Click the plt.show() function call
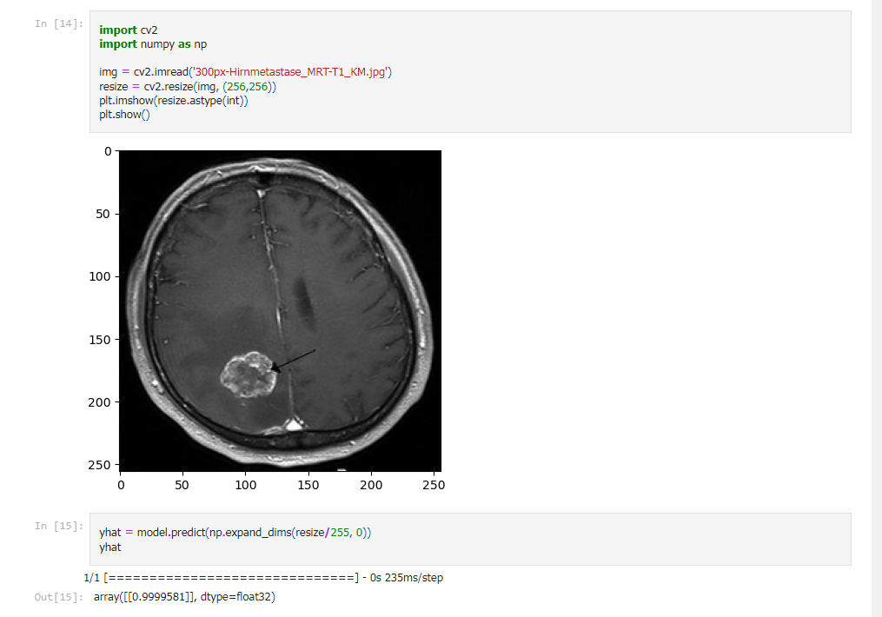 pyautogui.click(x=123, y=114)
